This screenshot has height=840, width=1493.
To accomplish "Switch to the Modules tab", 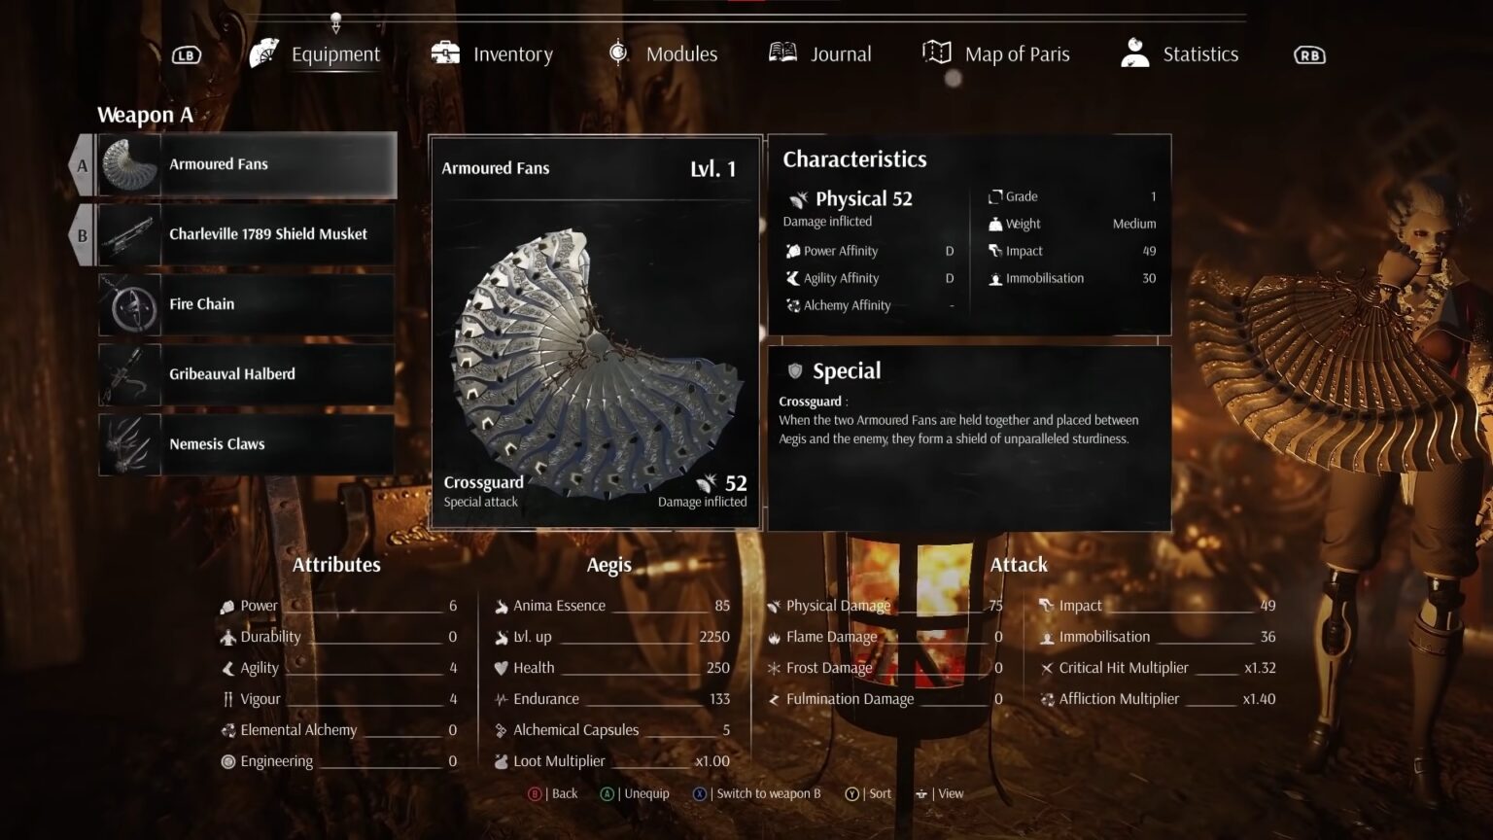I will [662, 54].
